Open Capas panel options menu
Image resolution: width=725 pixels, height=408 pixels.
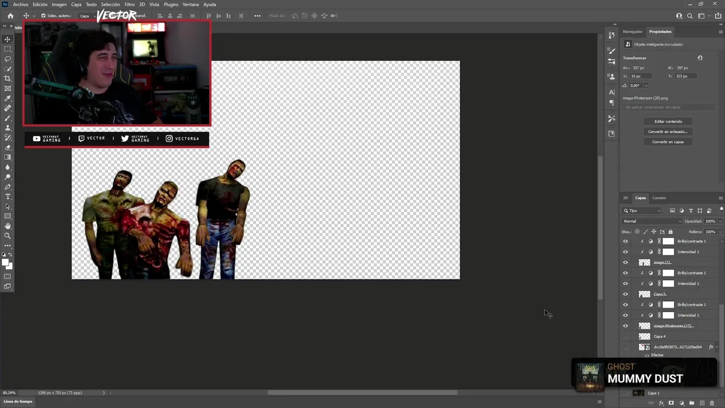[720, 198]
